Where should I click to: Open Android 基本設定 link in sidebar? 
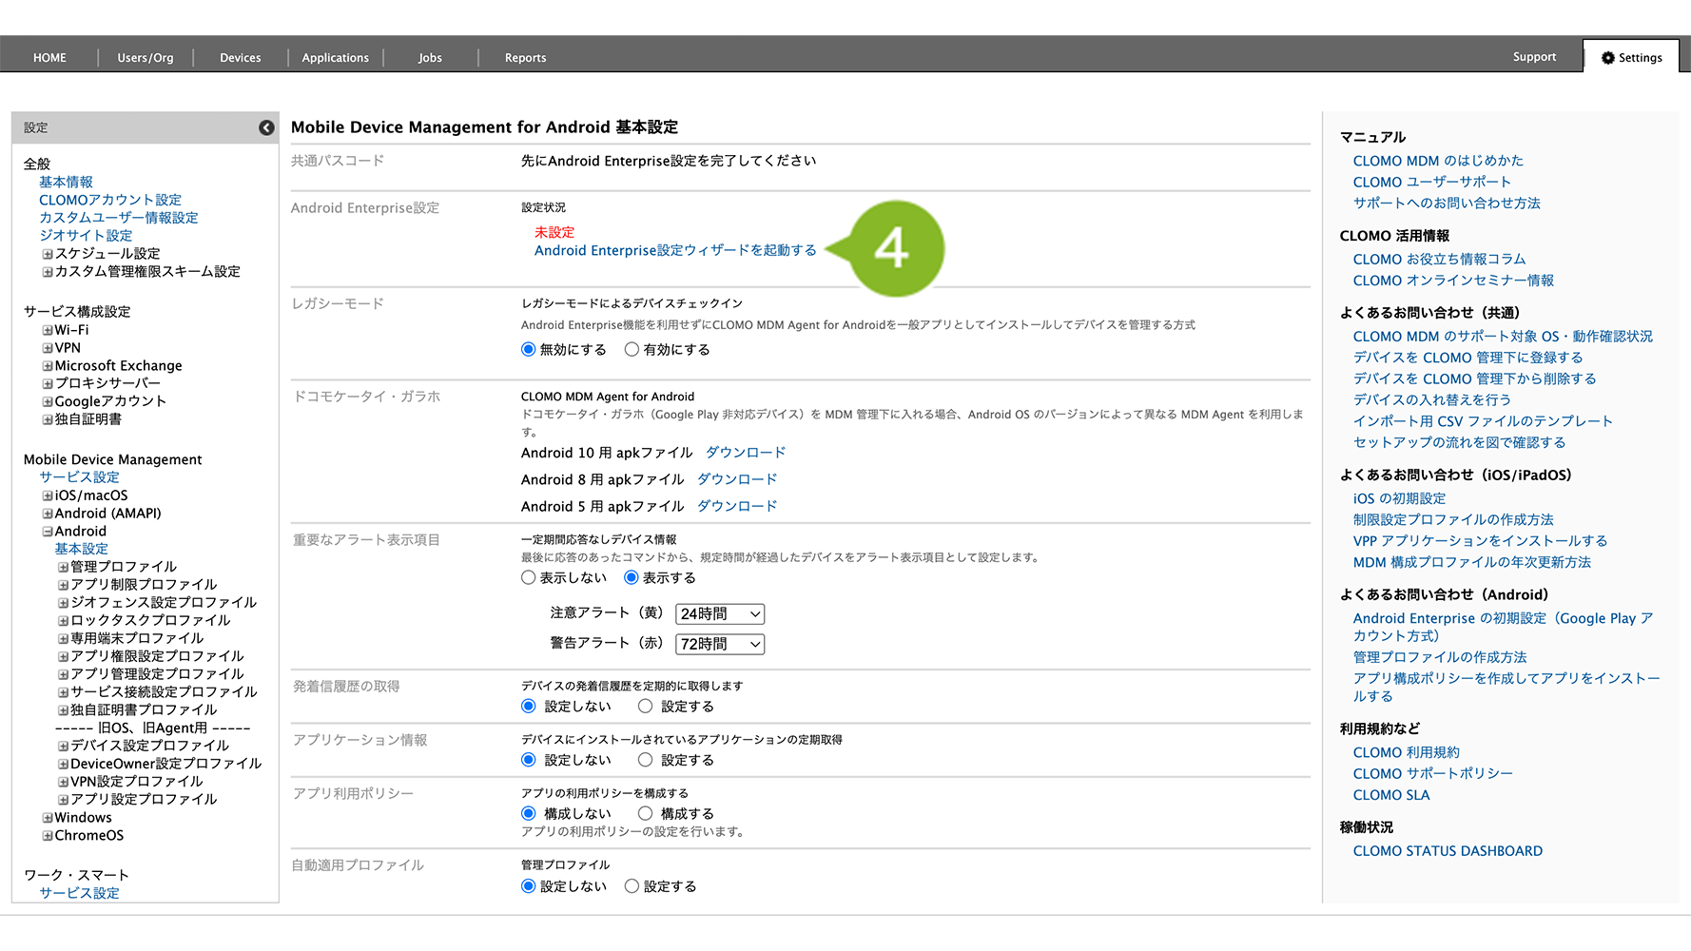pyautogui.click(x=82, y=549)
